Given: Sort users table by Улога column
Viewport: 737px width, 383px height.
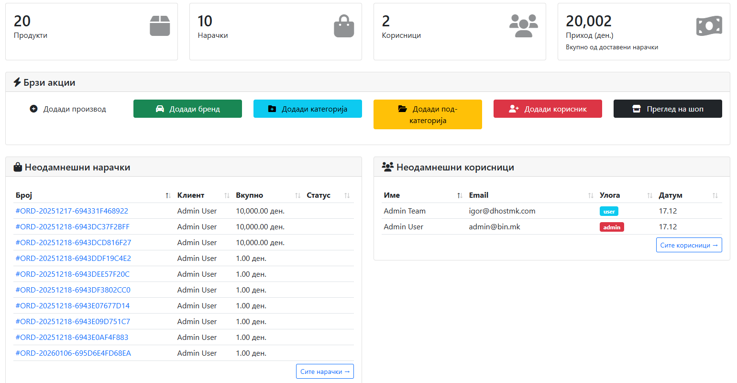Looking at the screenshot, I should click(x=649, y=195).
